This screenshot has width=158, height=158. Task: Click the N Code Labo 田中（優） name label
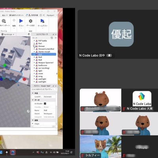coord(96,55)
